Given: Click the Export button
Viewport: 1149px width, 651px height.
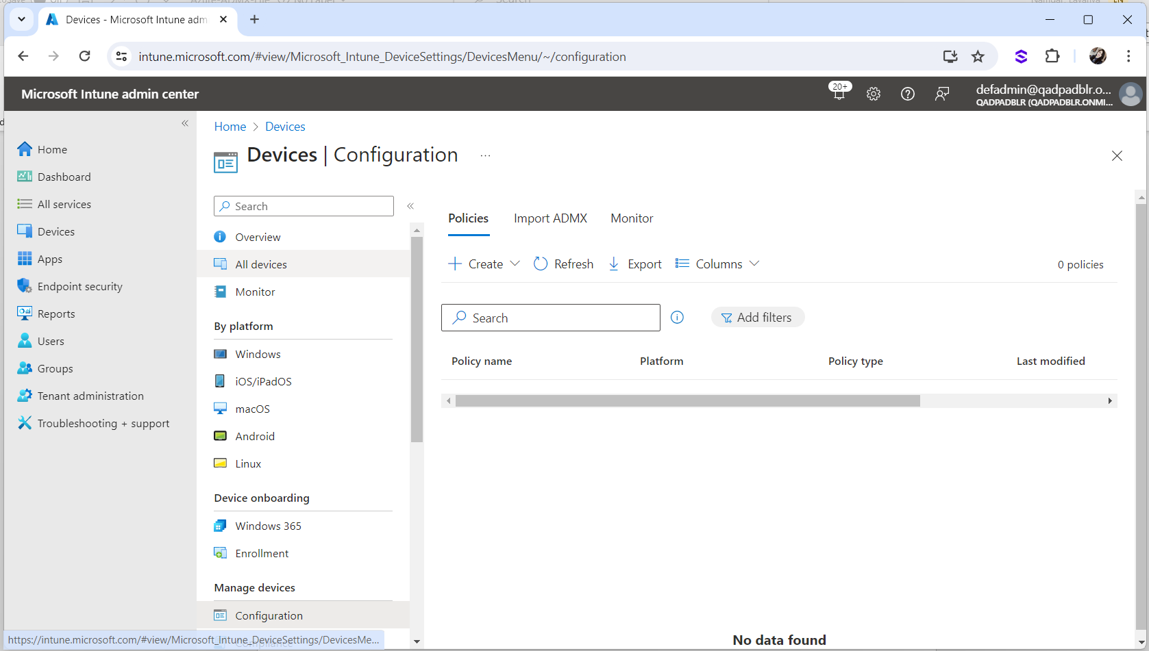Looking at the screenshot, I should click(635, 264).
